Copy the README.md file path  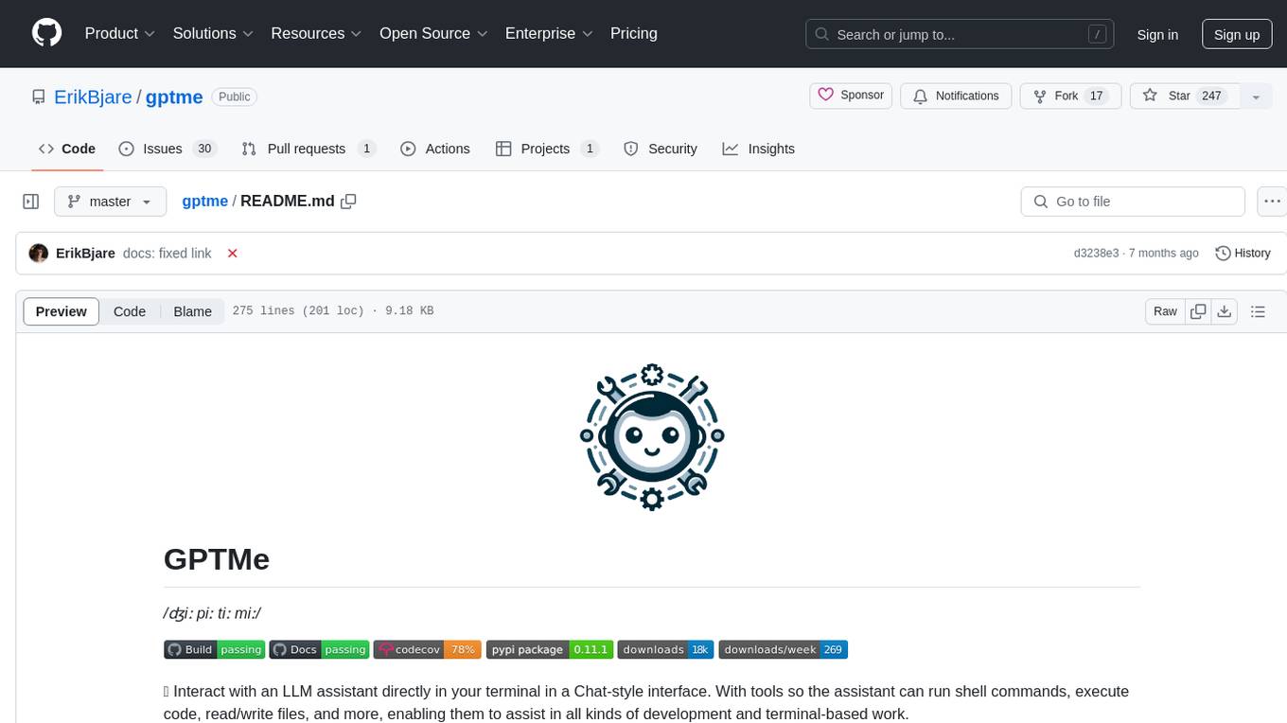pyautogui.click(x=348, y=202)
